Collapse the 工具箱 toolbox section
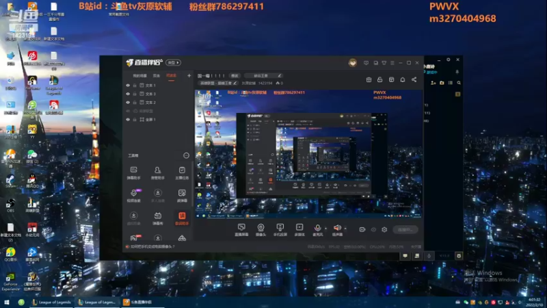This screenshot has height=308, width=547. [186, 155]
